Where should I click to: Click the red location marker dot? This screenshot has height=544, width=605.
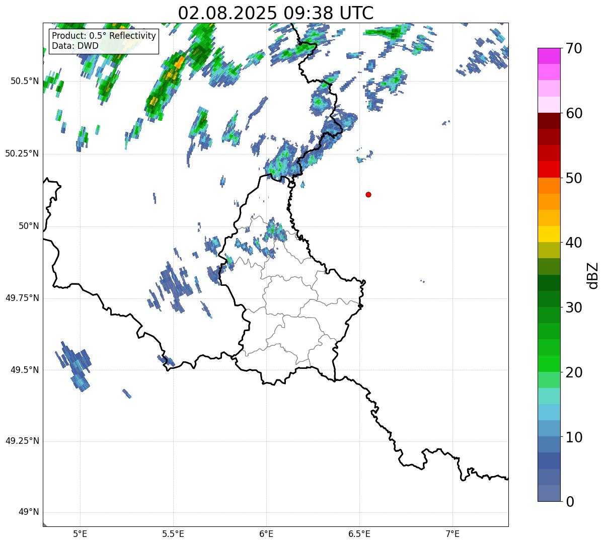368,194
